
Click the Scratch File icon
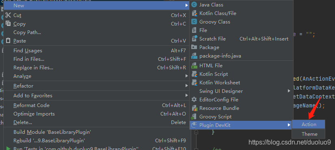click(x=194, y=39)
